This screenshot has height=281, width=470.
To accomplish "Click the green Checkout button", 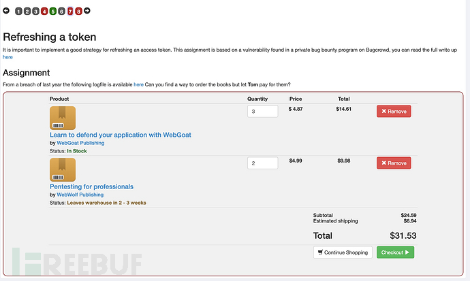I will click(395, 252).
